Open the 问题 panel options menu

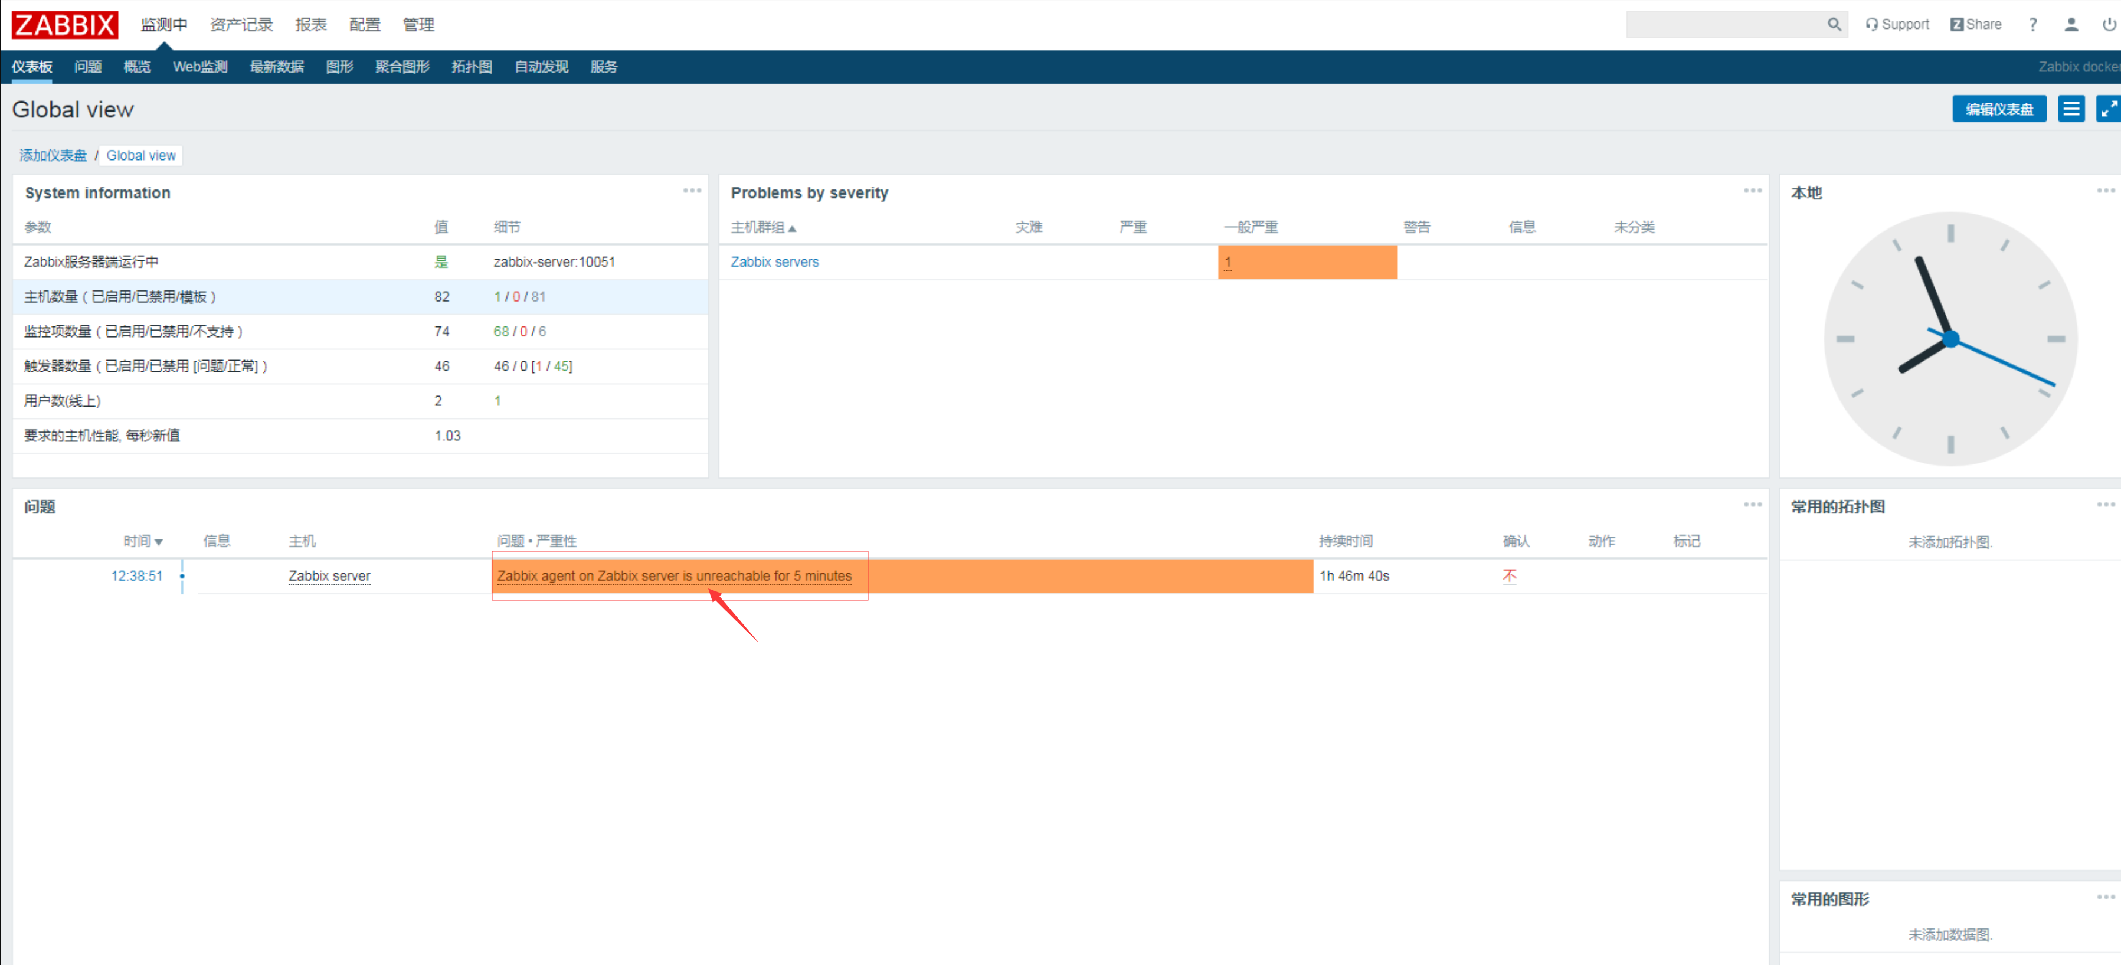[1752, 505]
